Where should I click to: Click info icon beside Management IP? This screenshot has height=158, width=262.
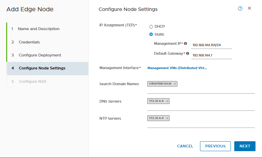pos(186,44)
